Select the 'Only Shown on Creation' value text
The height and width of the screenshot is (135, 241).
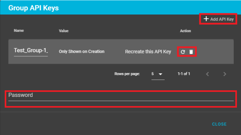(x=82, y=51)
